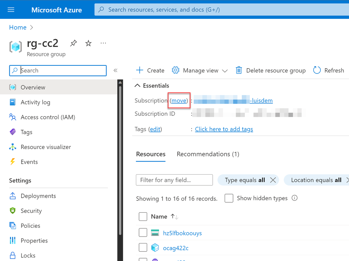Click the Access control people icon
This screenshot has height=261, width=349.
point(13,117)
